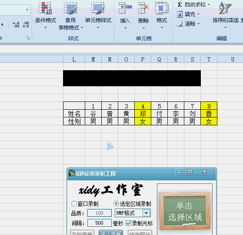Select column M header

click(x=93, y=59)
